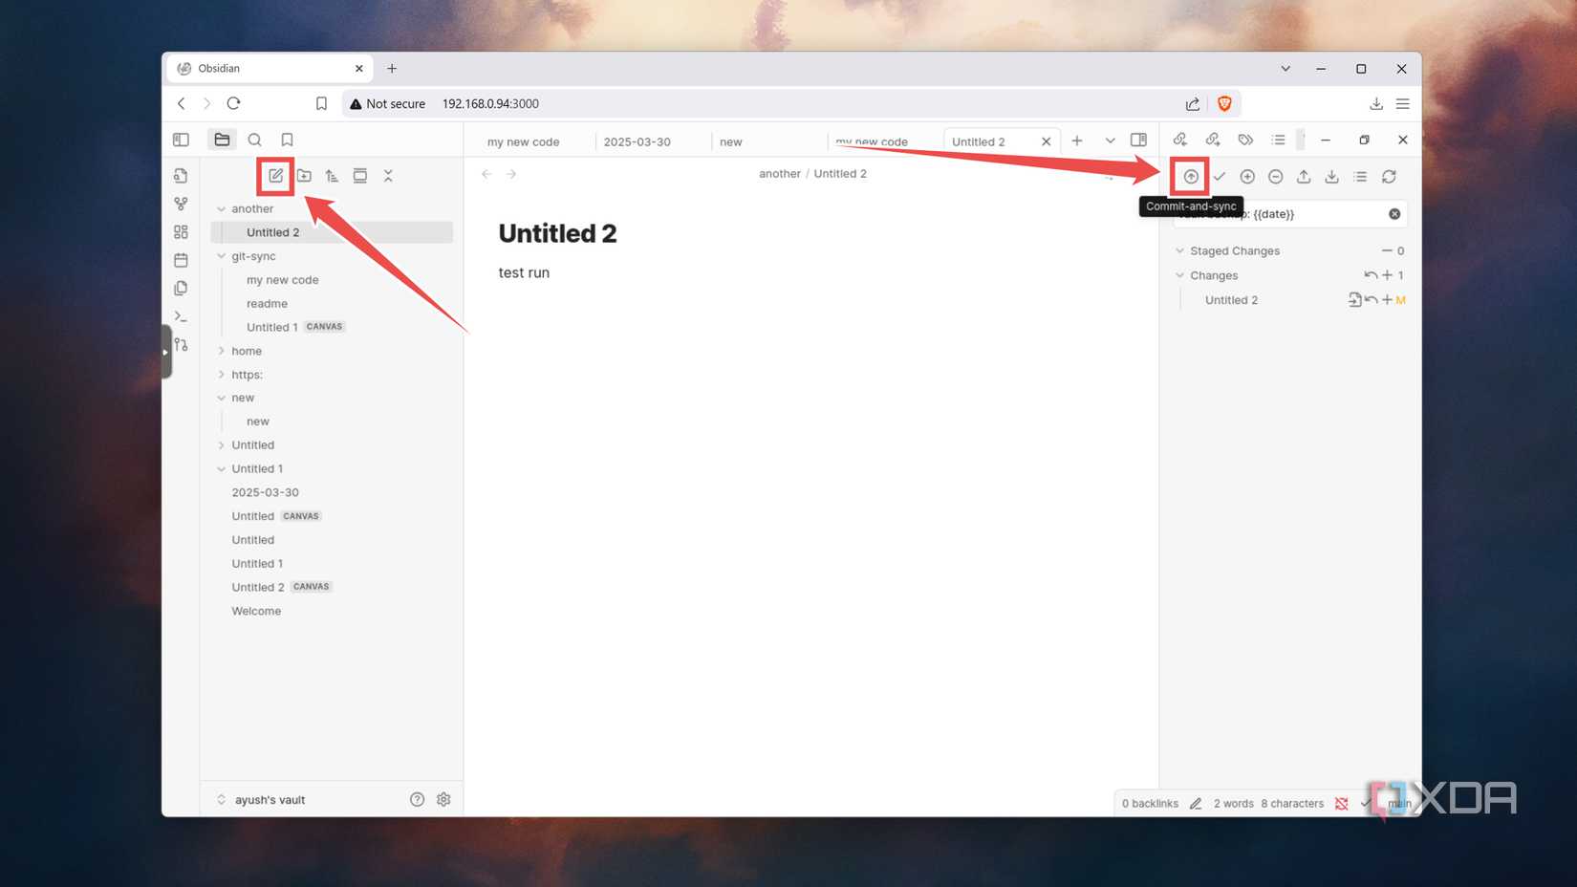Open the file explorer folder tab
This screenshot has width=1577, height=887.
(x=222, y=140)
